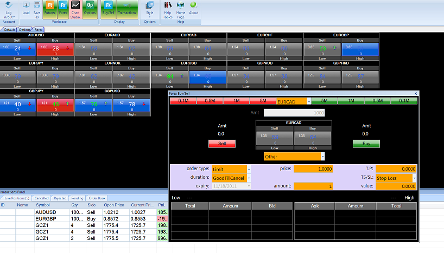Open the TS/SL Stop Loss dropdown
The width and height of the screenshot is (444, 253).
pyautogui.click(x=414, y=178)
